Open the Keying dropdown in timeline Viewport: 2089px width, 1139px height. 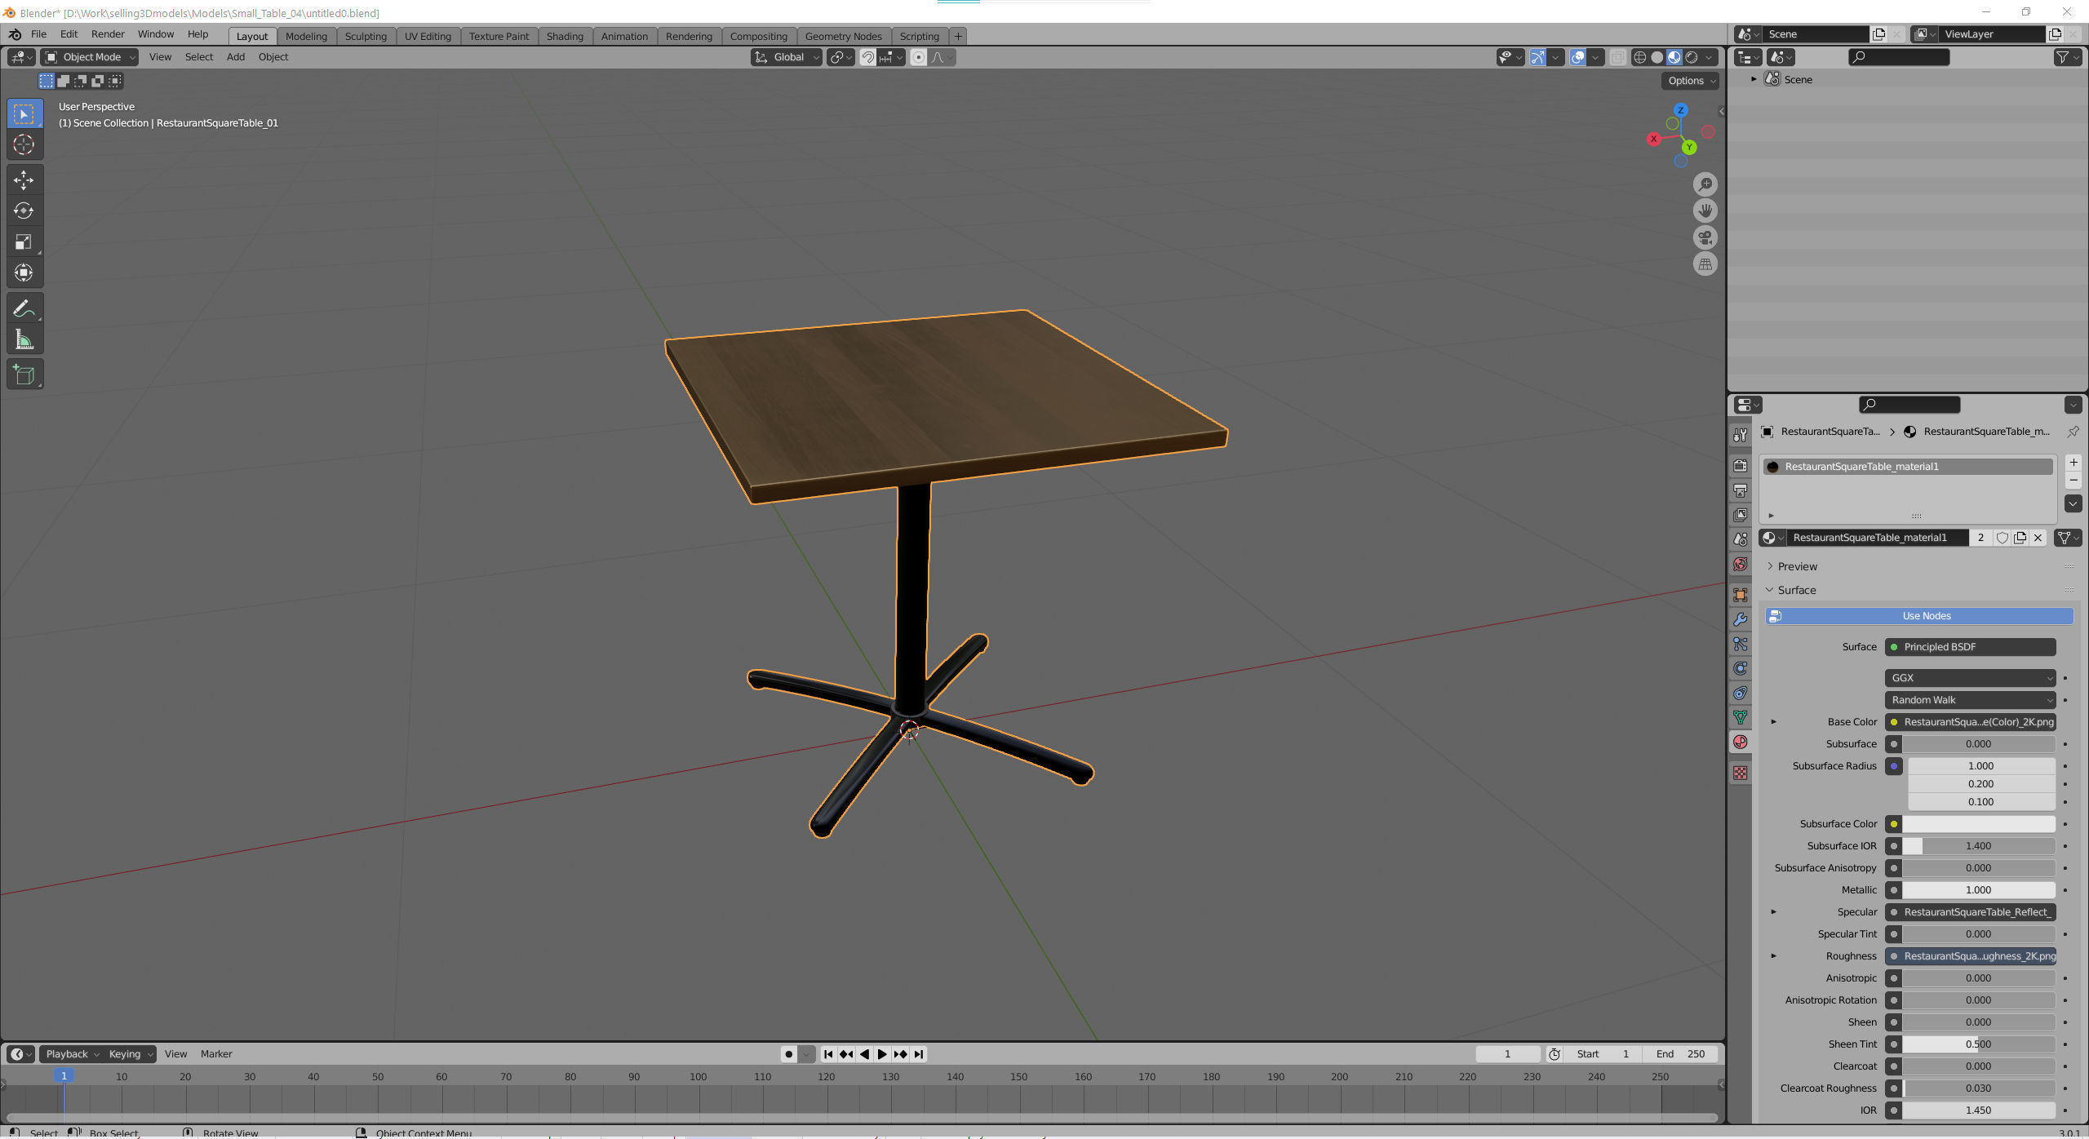point(130,1054)
